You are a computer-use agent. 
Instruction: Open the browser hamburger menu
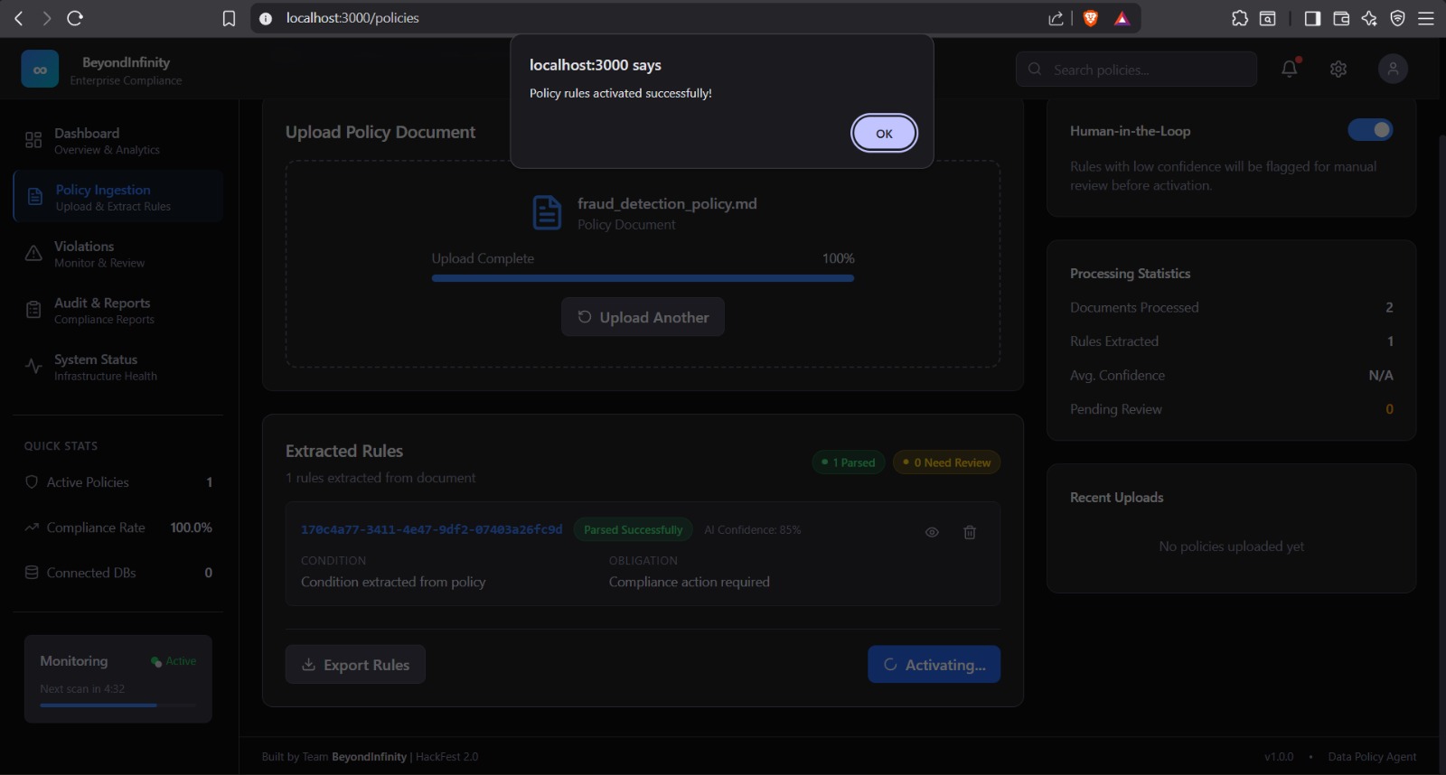(x=1426, y=18)
